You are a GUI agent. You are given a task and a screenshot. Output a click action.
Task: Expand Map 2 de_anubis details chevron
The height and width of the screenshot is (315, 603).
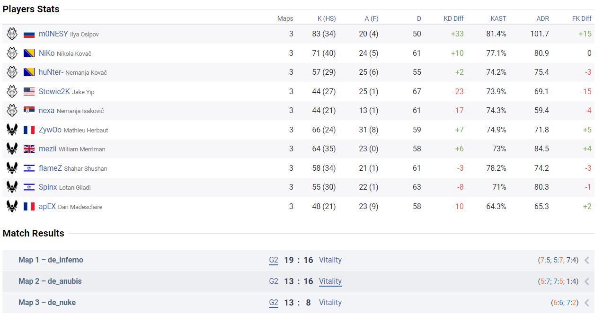tap(587, 281)
